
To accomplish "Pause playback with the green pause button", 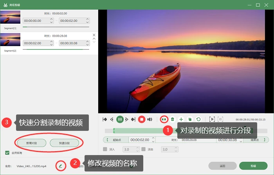I will [120, 120].
